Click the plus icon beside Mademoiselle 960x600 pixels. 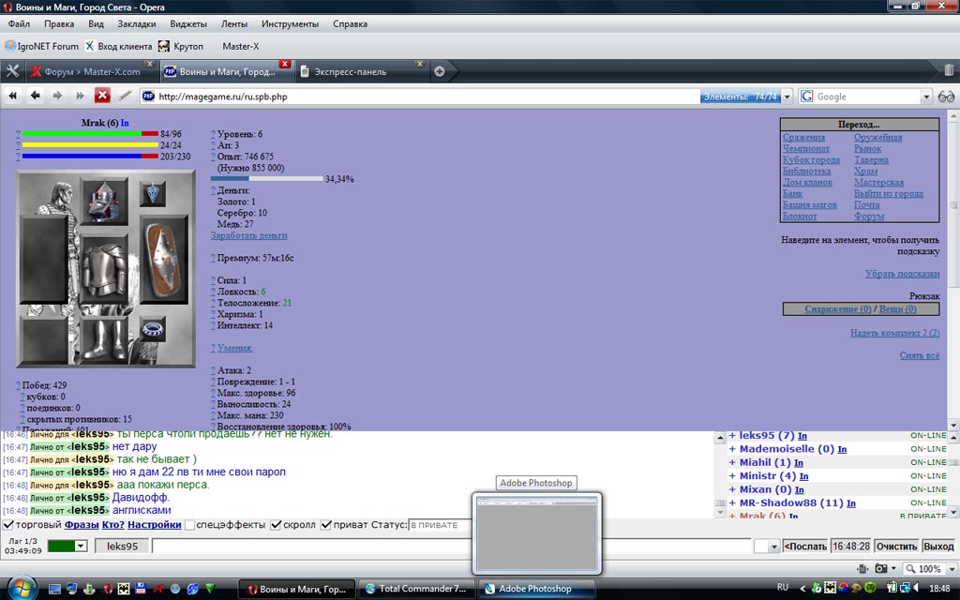732,449
